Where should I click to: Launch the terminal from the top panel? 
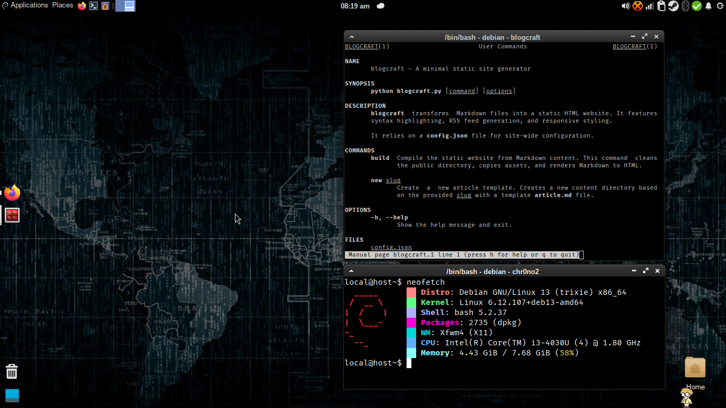94,6
